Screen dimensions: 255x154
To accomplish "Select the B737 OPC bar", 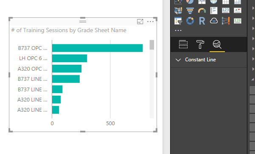I will tap(98, 48).
